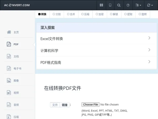Open the language selector dropdown

tap(138, 5)
